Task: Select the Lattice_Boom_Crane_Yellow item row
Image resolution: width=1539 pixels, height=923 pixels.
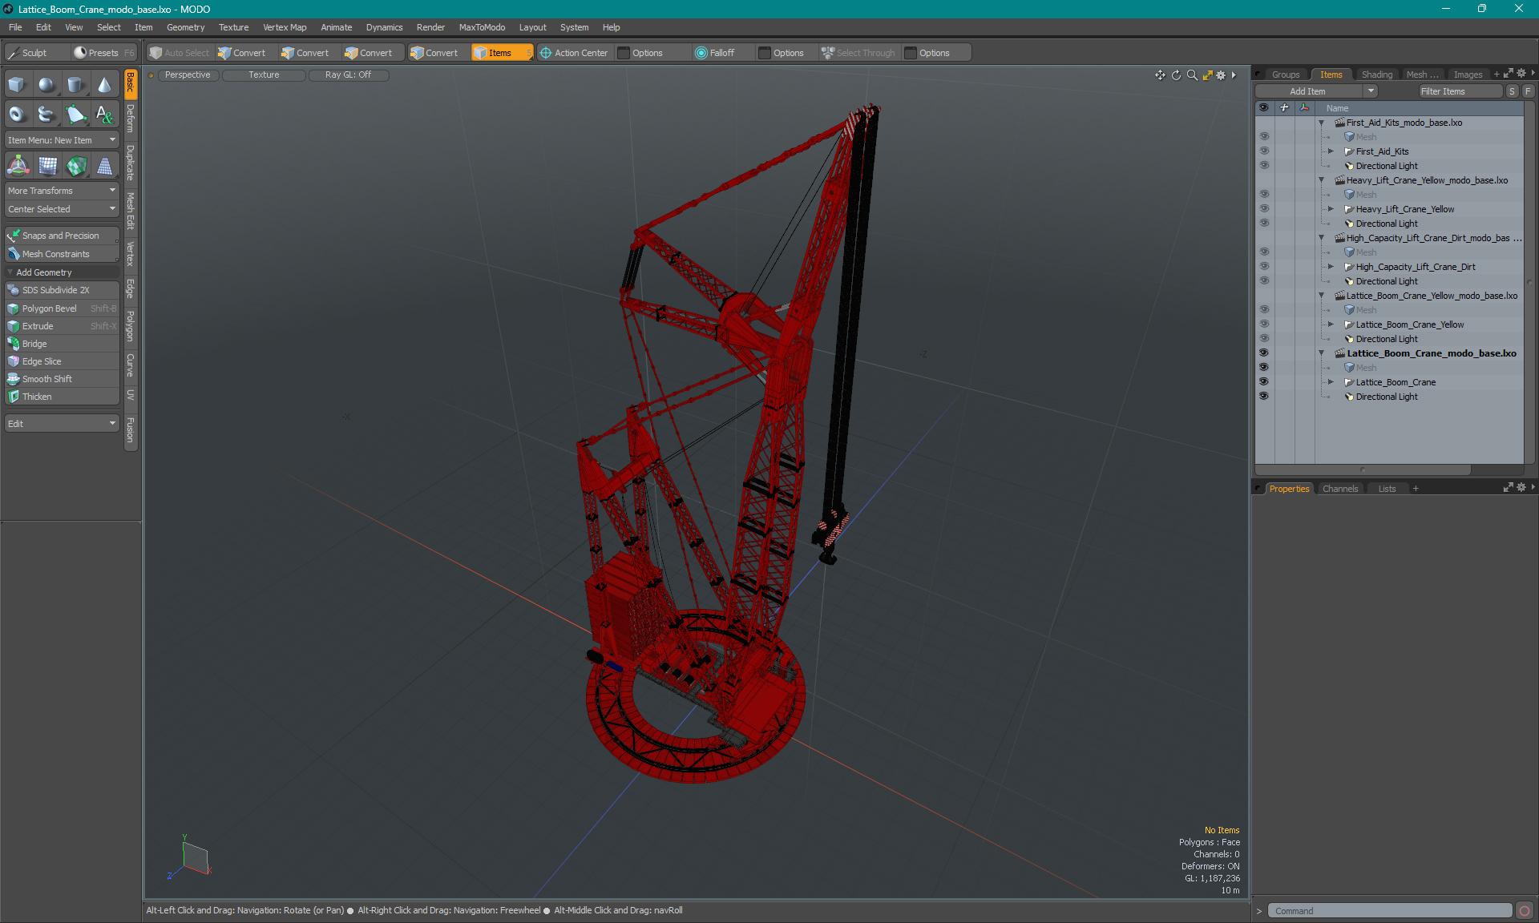Action: 1409,324
